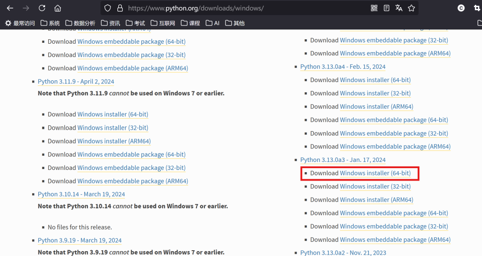The width and height of the screenshot is (482, 256).
Task: Toggle reader view from the address bar
Action: pyautogui.click(x=386, y=8)
